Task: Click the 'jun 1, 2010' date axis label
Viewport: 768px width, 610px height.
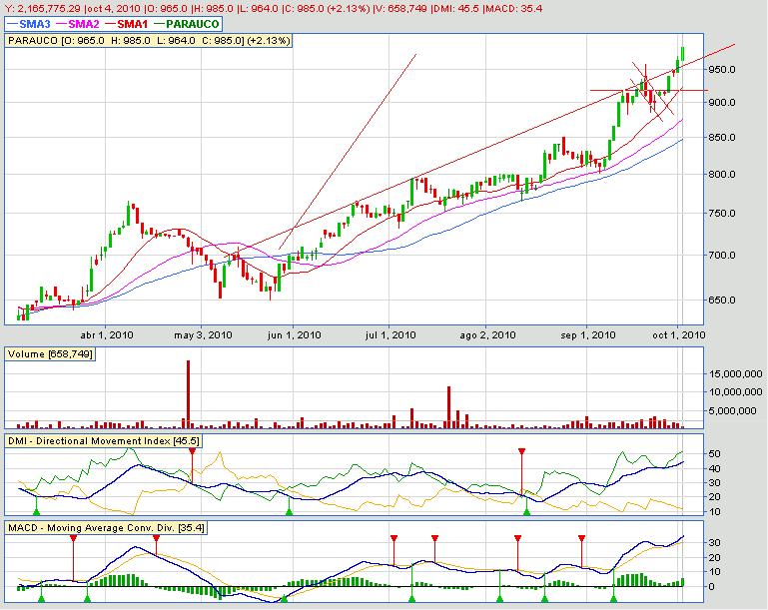Action: [x=294, y=335]
